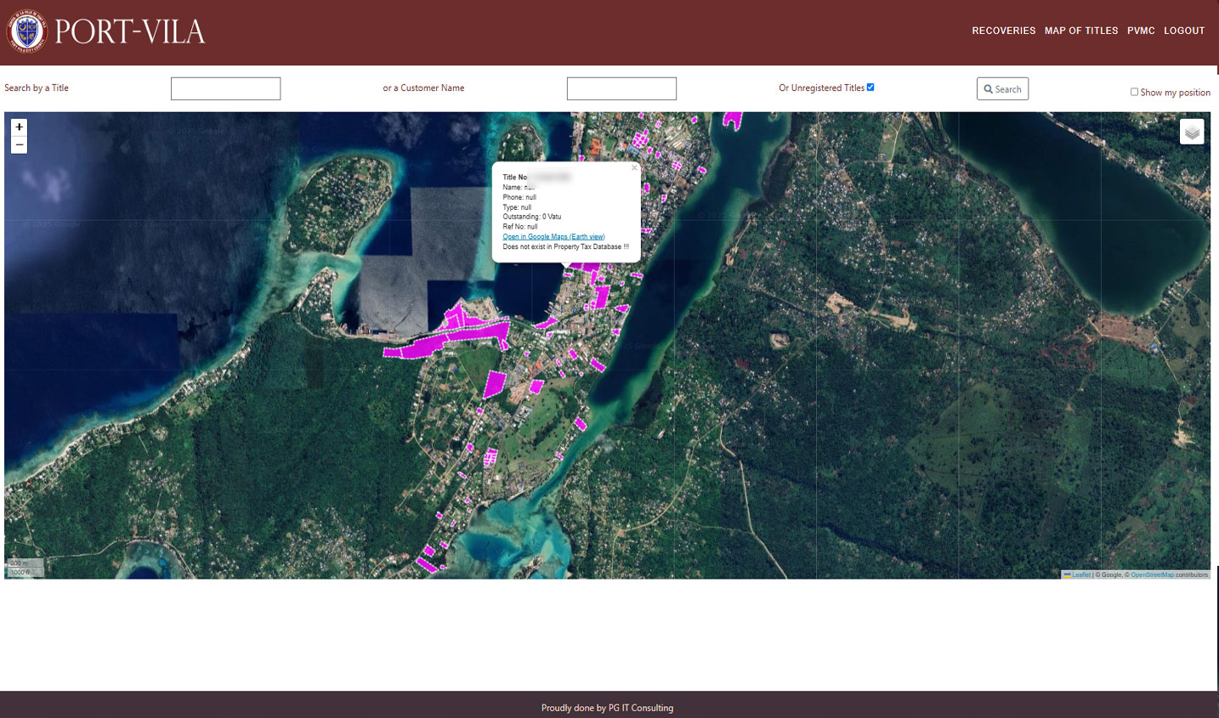Open the Recoveries menu item
This screenshot has height=718, width=1219.
point(1003,31)
